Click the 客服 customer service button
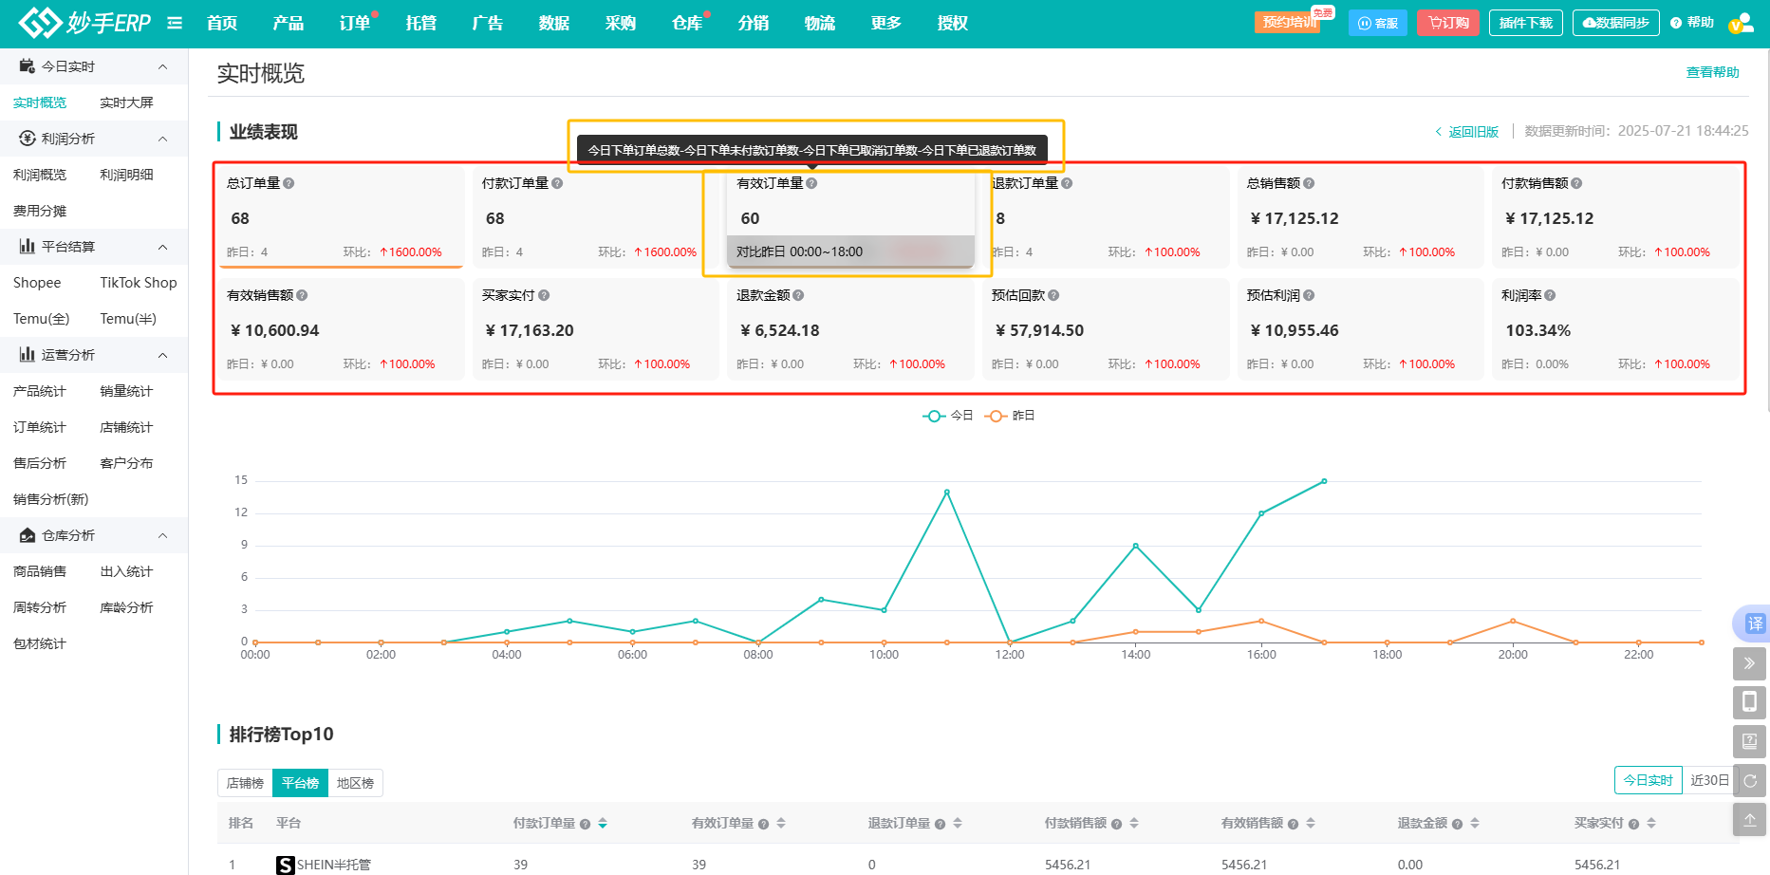The image size is (1770, 875). (1378, 23)
